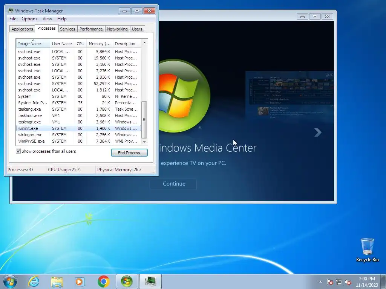Switch to the Networking tab
The width and height of the screenshot is (386, 289).
[x=118, y=29]
